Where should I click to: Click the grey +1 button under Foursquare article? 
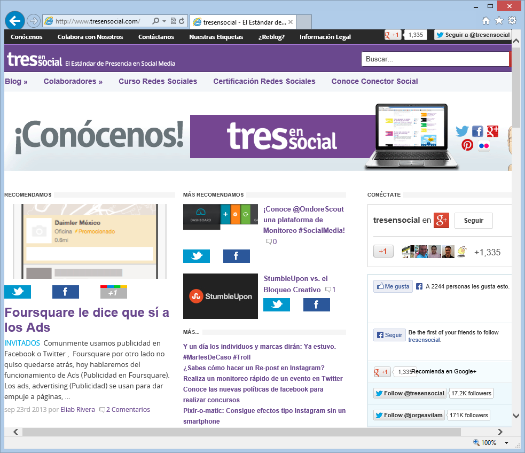[x=114, y=292]
